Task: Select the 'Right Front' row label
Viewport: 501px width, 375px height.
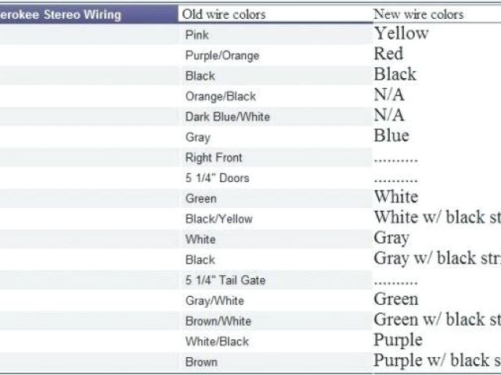Action: click(212, 157)
